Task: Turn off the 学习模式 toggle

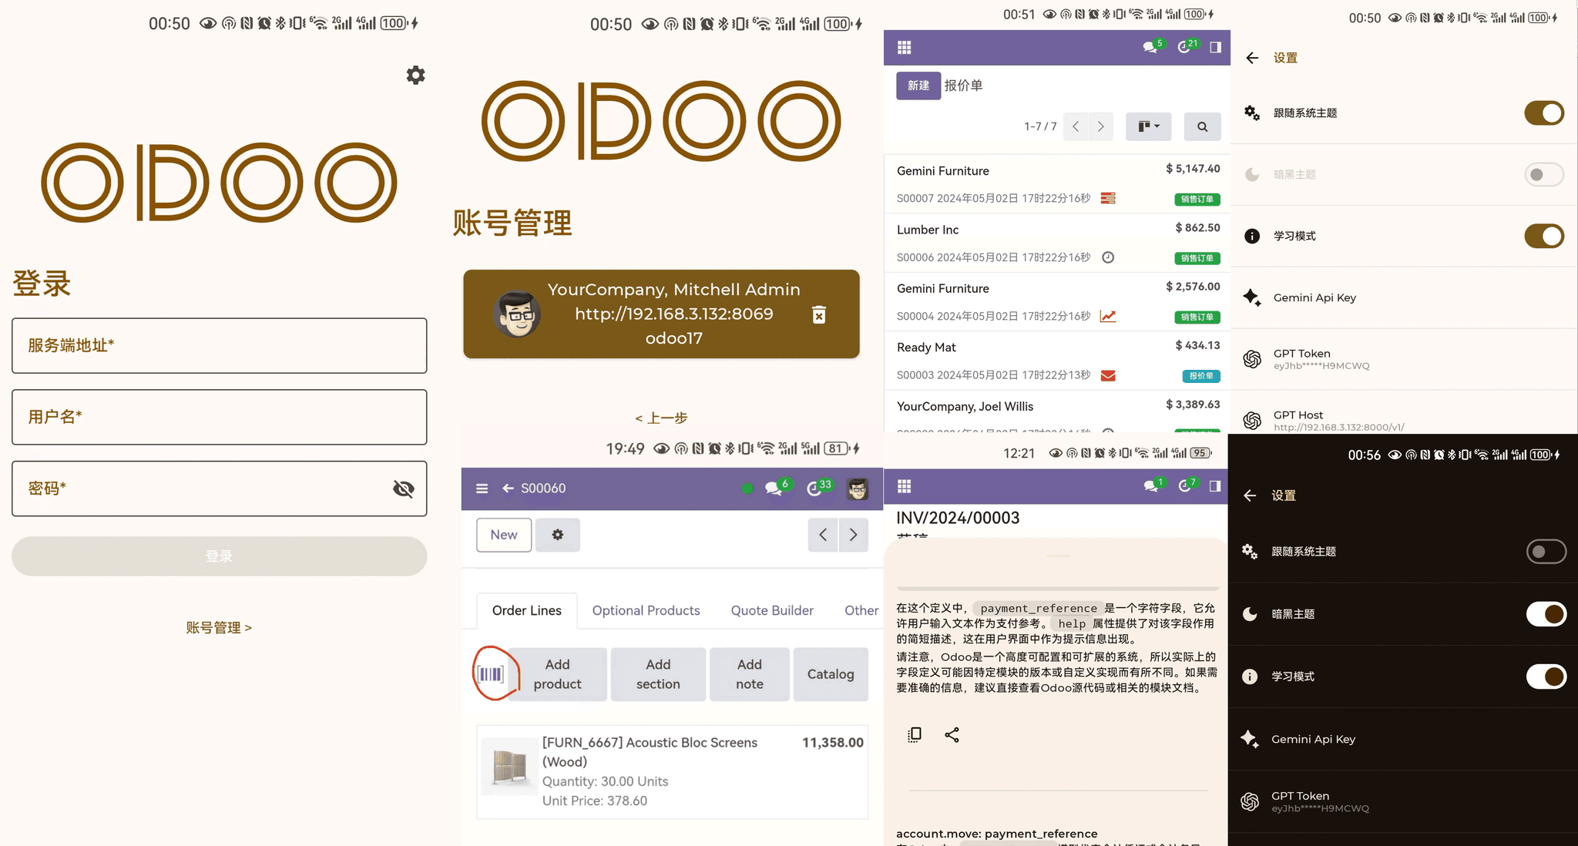Action: [x=1544, y=236]
